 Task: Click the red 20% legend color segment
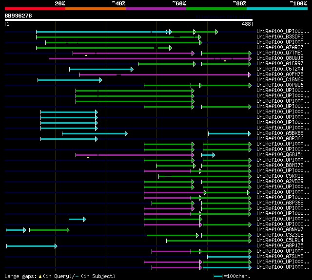click(x=35, y=9)
